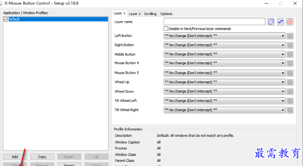
Task: Open the Scrolling tab
Action: point(150,14)
